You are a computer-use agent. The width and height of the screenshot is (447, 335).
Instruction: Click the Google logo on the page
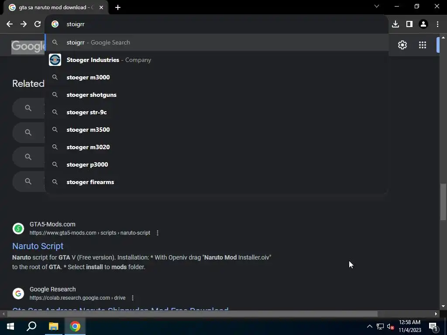(x=28, y=46)
